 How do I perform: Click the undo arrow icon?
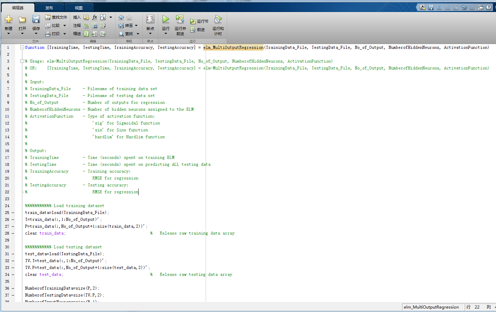point(464,7)
